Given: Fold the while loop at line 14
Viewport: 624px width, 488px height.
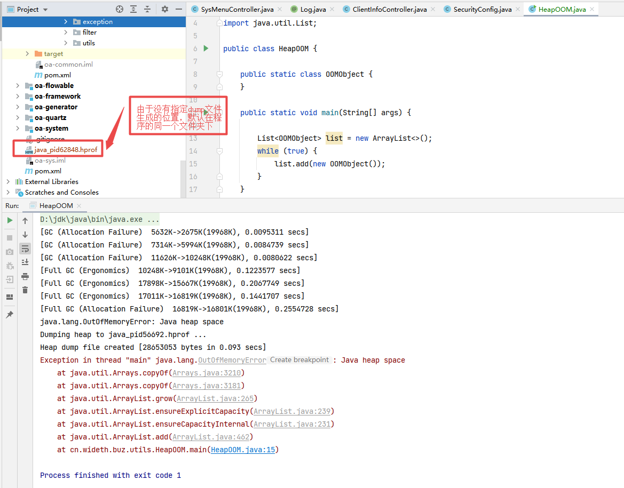Looking at the screenshot, I should coord(219,151).
